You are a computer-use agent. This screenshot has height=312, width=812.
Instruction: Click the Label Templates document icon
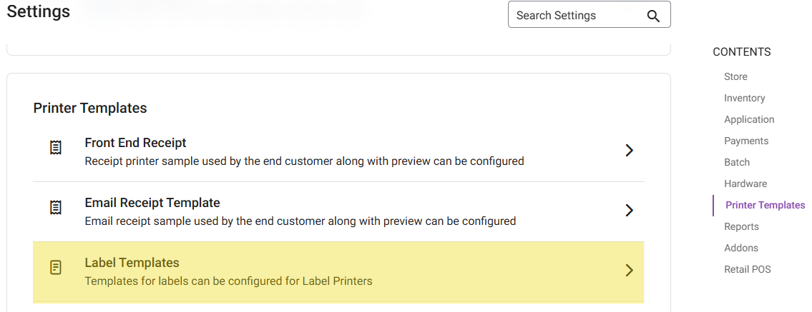pyautogui.click(x=56, y=268)
